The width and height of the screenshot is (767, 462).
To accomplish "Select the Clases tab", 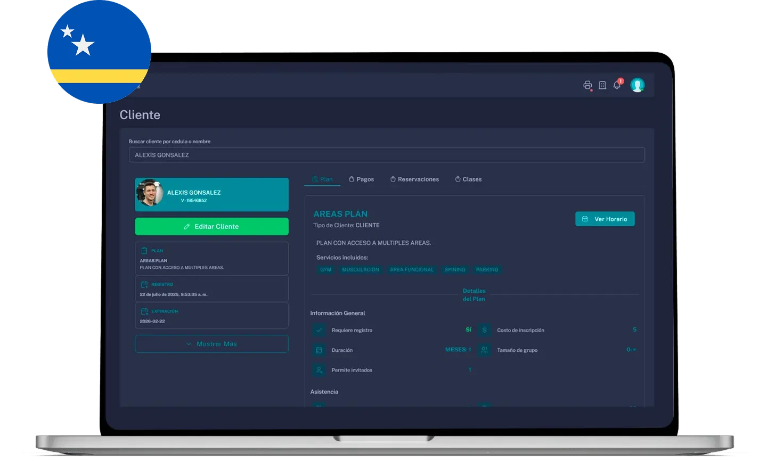I will 468,179.
